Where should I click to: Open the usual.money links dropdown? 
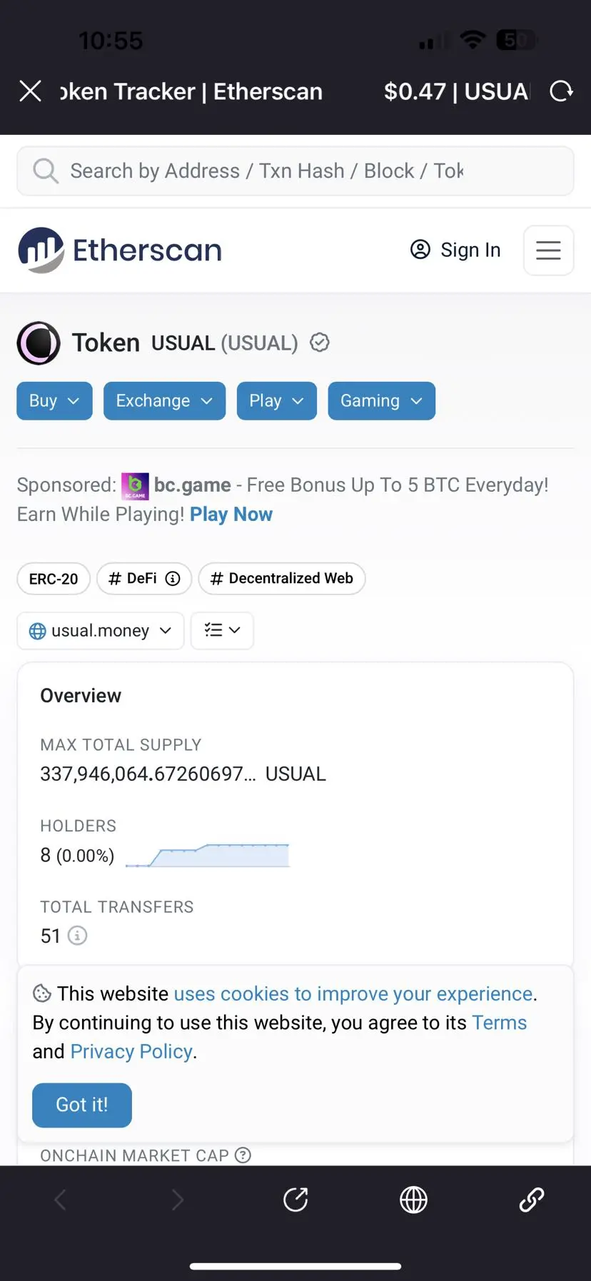101,631
